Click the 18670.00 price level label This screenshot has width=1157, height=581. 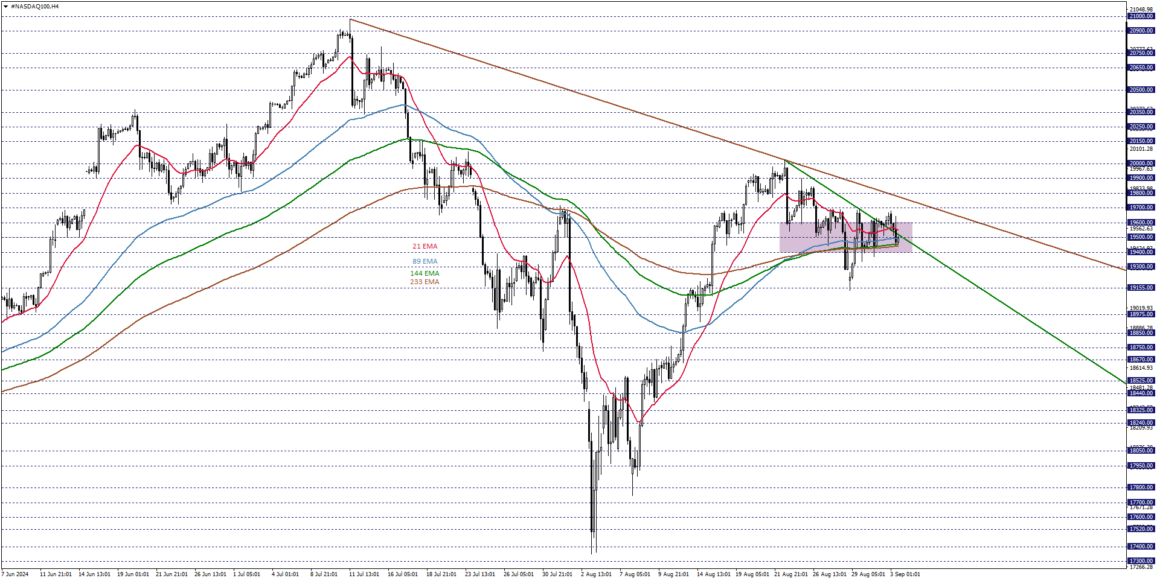coord(1141,360)
